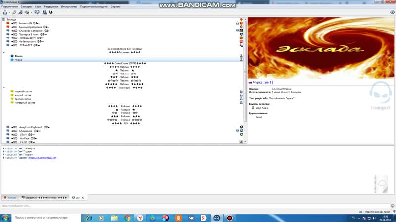Select the третий состав channel
396x222 pixels.
tap(23, 99)
